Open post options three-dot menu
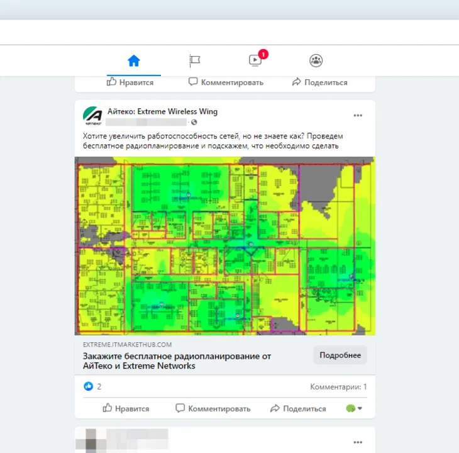459x453 pixels. coord(358,116)
